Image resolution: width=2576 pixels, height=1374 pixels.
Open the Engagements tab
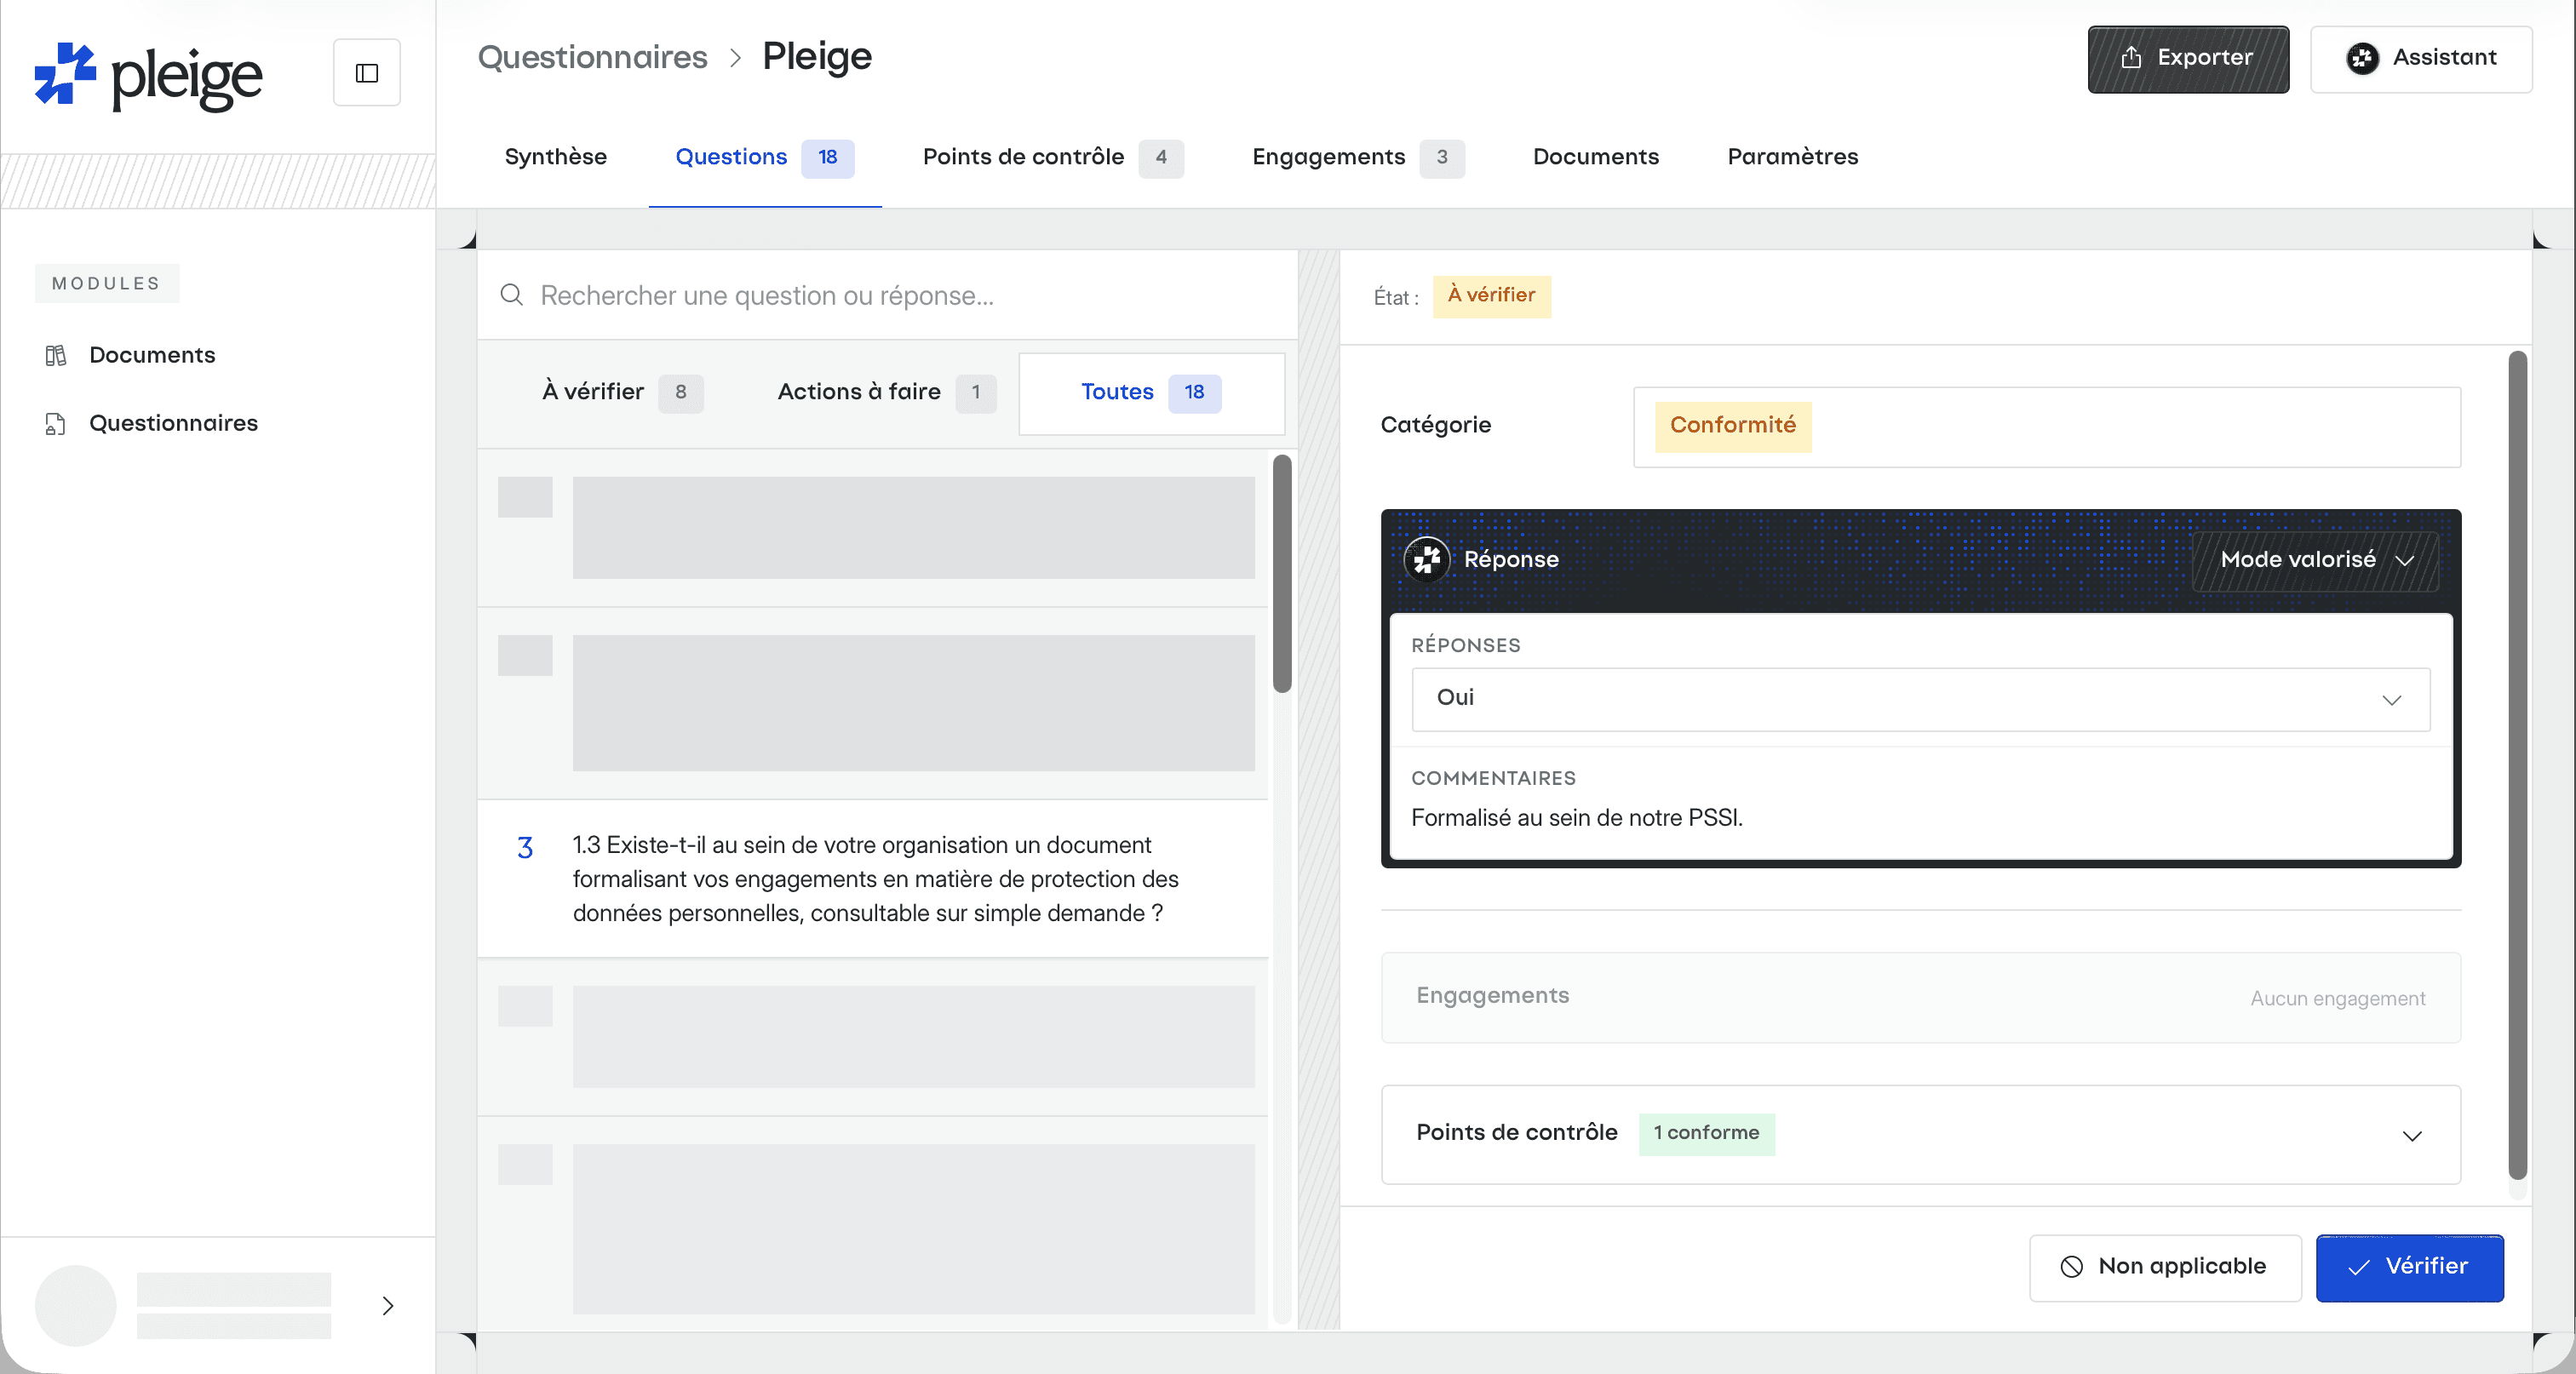pos(1358,157)
